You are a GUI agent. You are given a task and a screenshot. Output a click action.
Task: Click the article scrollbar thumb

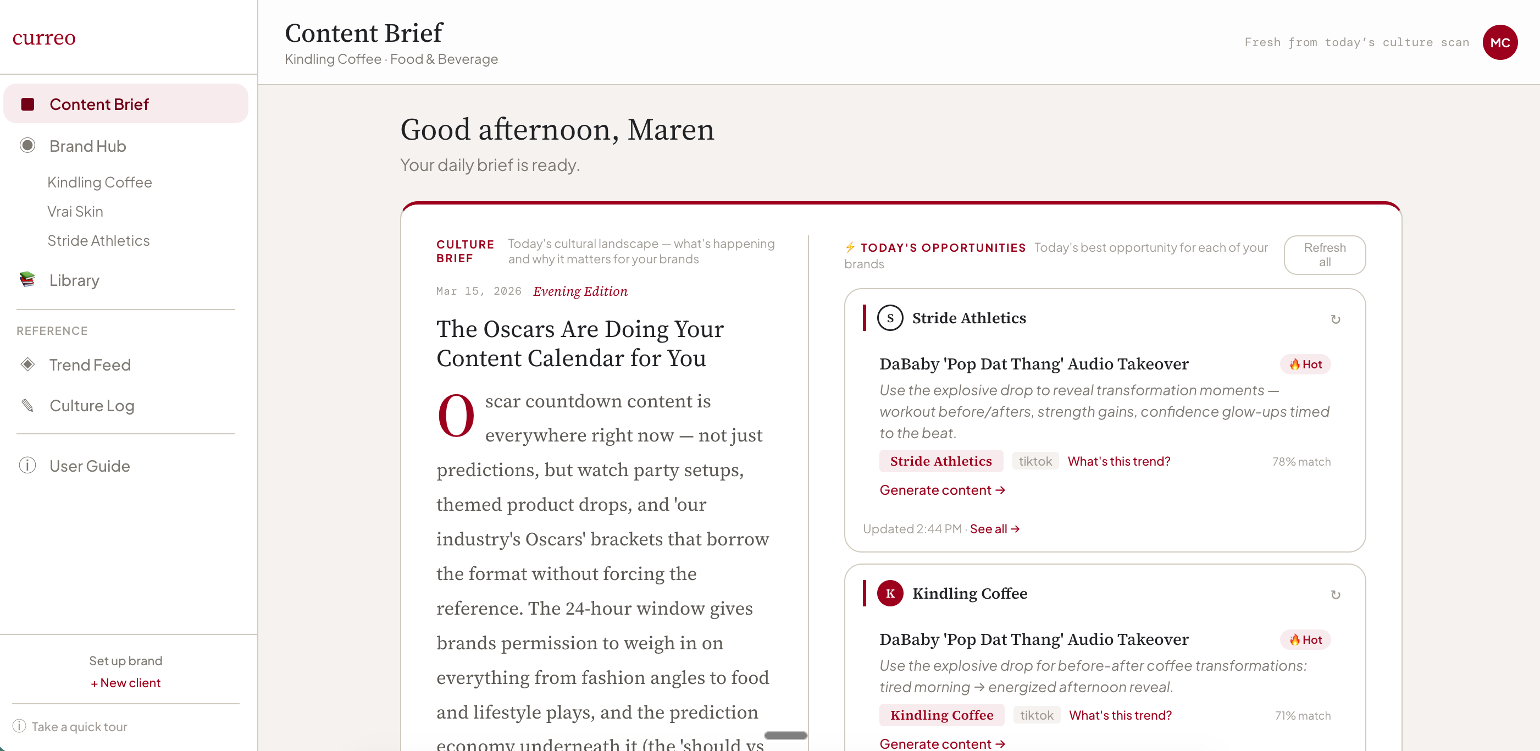(785, 735)
